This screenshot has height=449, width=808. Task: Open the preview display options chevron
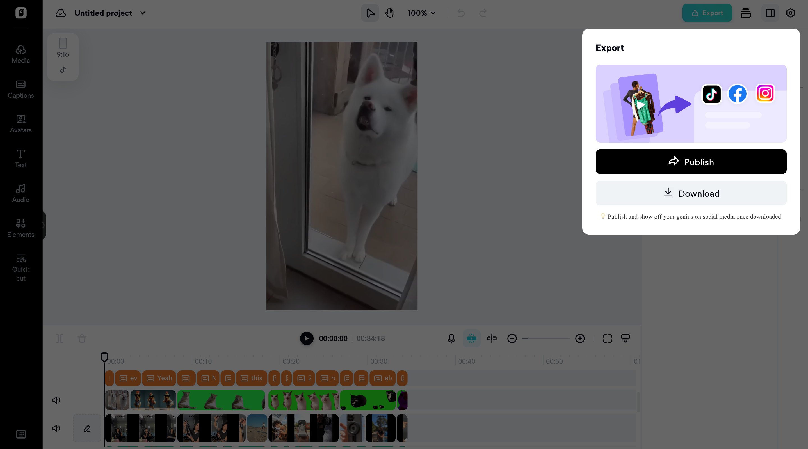(x=626, y=338)
